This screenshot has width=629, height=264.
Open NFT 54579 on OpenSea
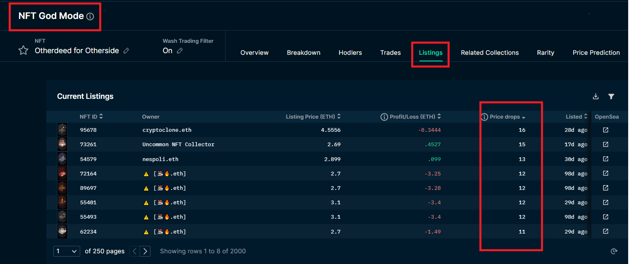pyautogui.click(x=605, y=159)
